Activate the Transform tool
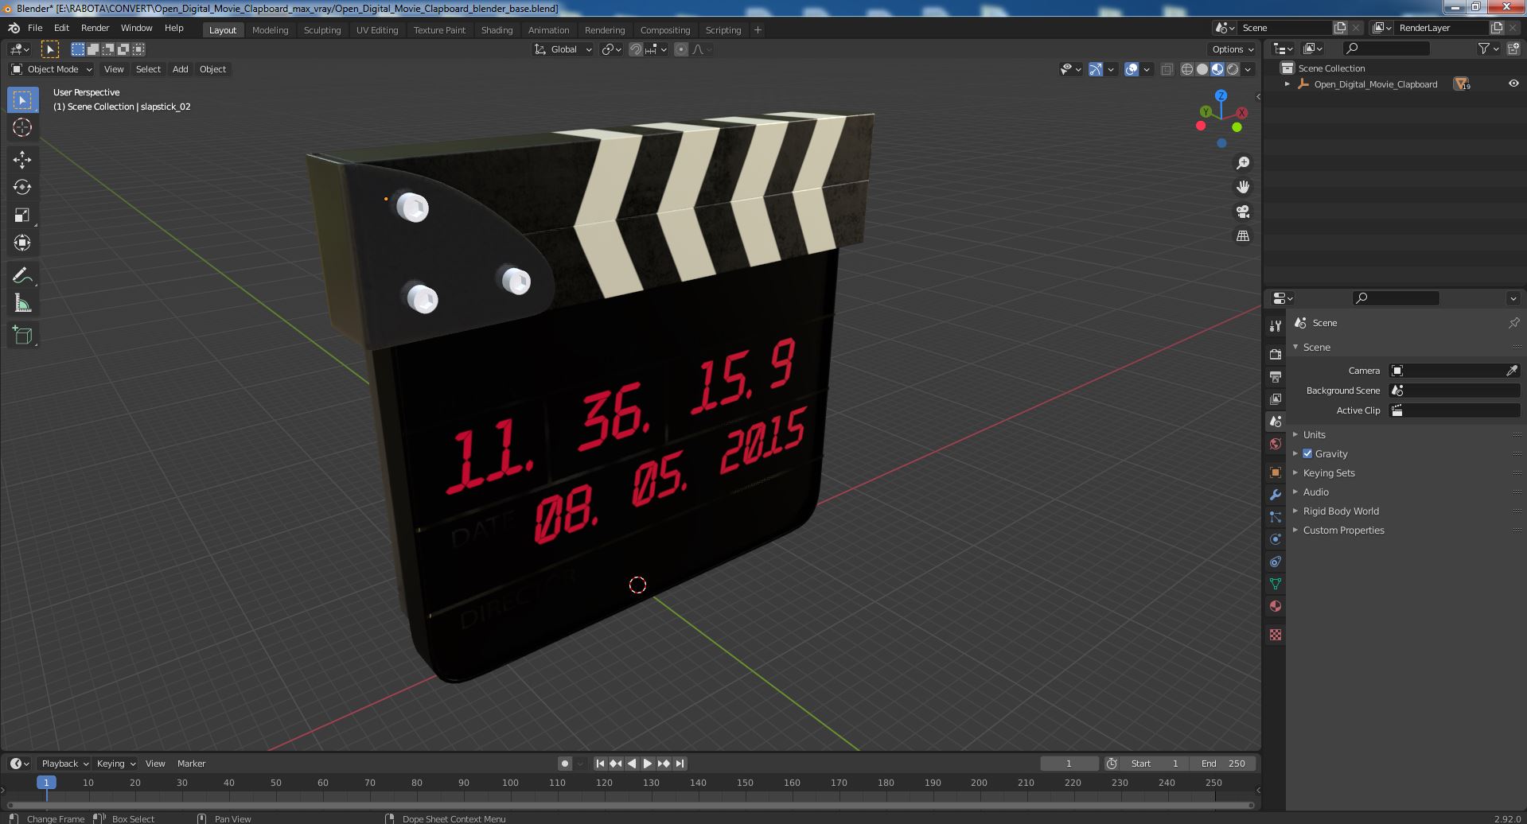The width and height of the screenshot is (1527, 824). [22, 243]
